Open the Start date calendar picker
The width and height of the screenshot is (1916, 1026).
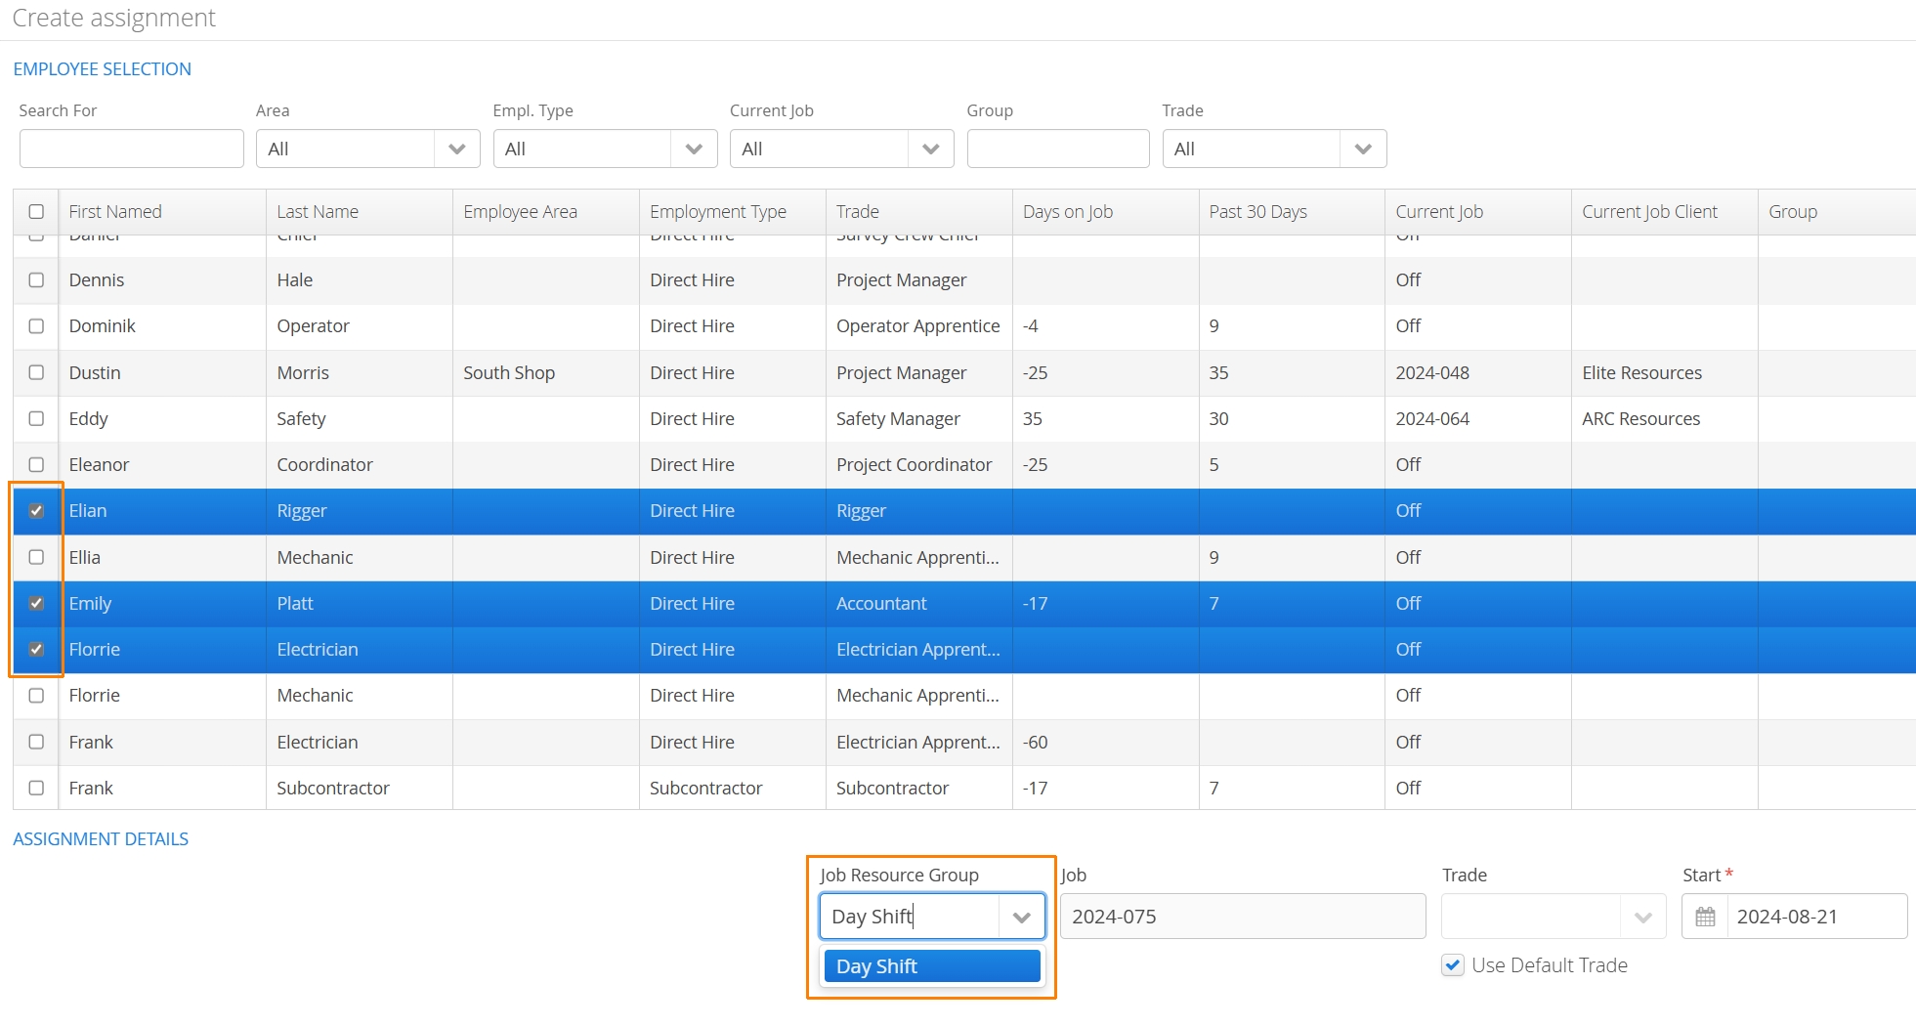[1705, 917]
